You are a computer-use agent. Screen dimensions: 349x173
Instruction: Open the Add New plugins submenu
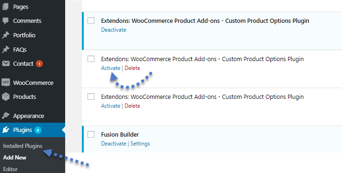point(15,158)
